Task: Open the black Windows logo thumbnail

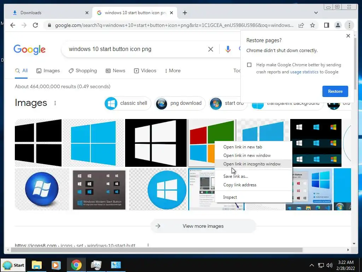Action: (x=38, y=143)
